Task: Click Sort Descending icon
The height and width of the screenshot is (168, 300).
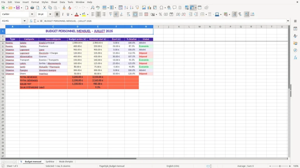Action: (x=132, y=8)
